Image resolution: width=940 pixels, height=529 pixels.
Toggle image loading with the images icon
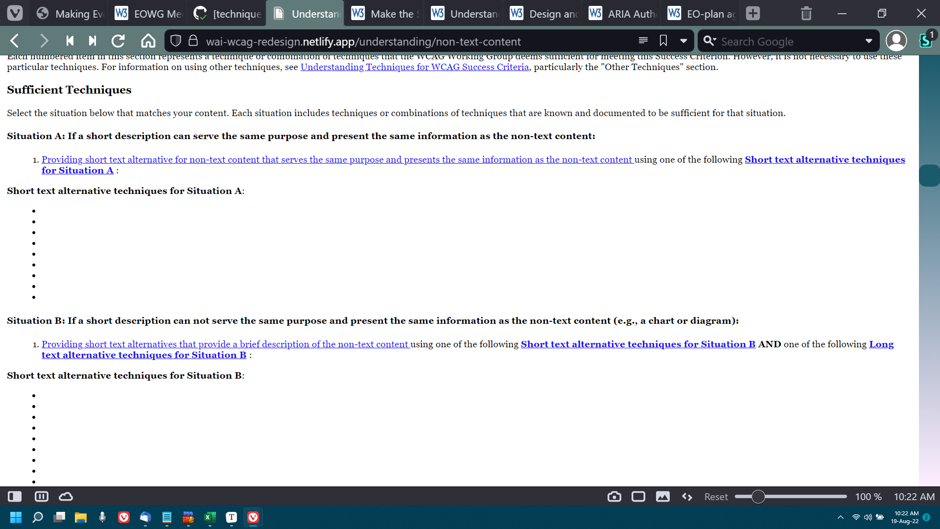[x=662, y=496]
